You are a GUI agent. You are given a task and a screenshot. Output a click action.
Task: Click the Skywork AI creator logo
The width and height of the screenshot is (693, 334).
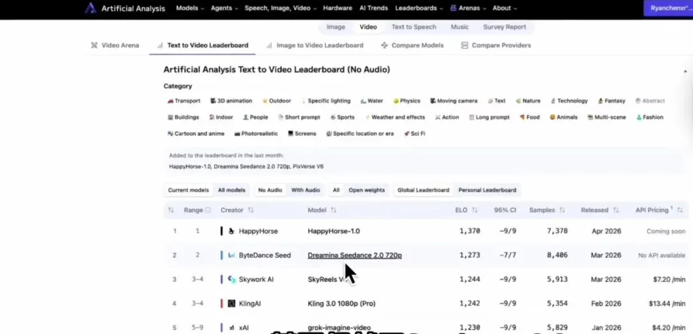(231, 280)
